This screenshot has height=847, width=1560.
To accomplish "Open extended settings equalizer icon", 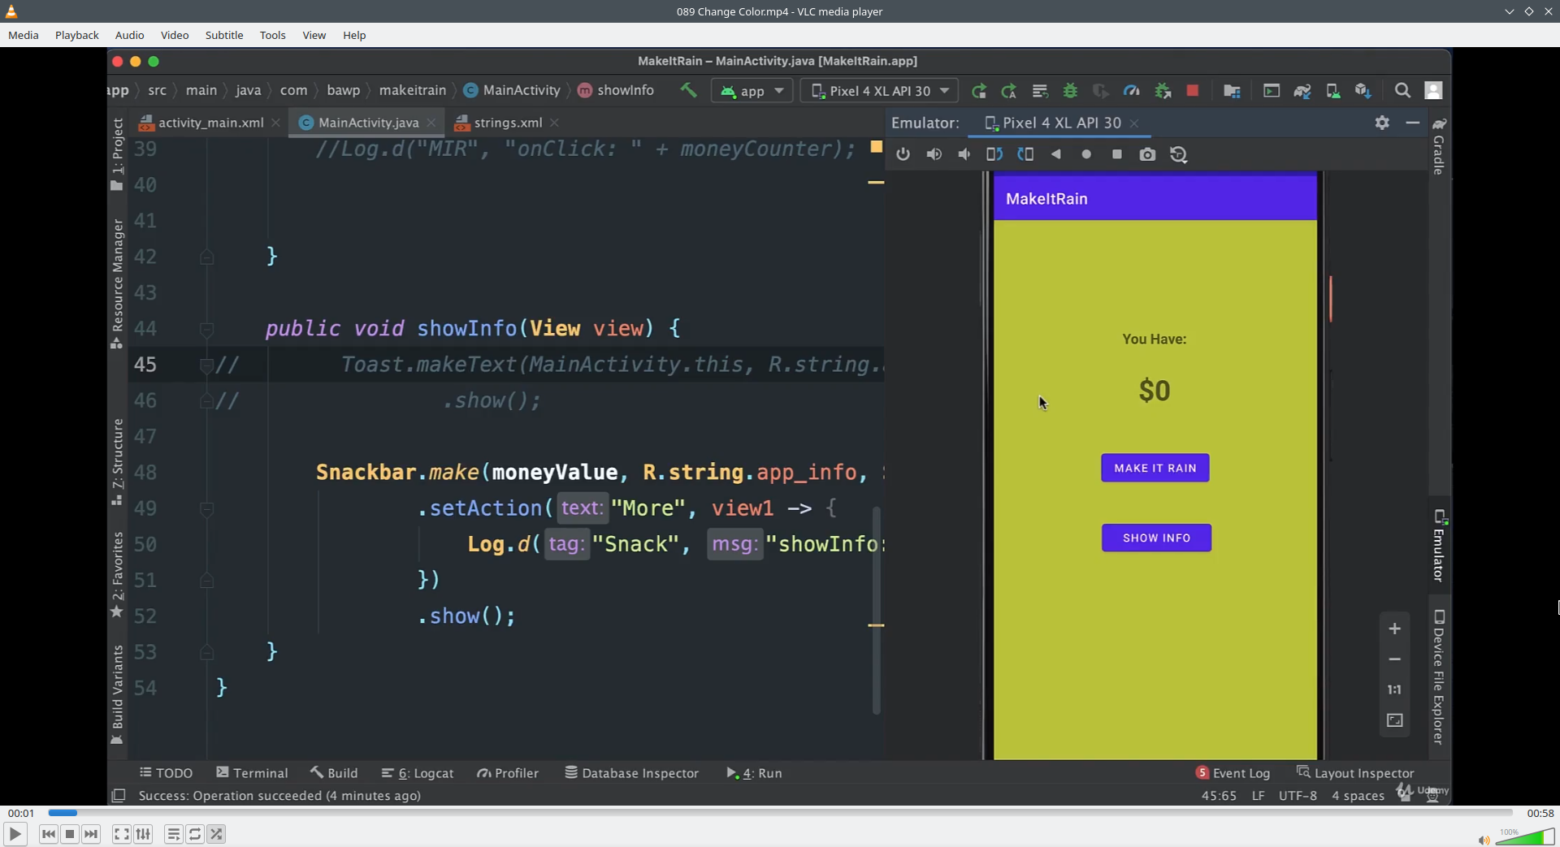I will tap(143, 834).
